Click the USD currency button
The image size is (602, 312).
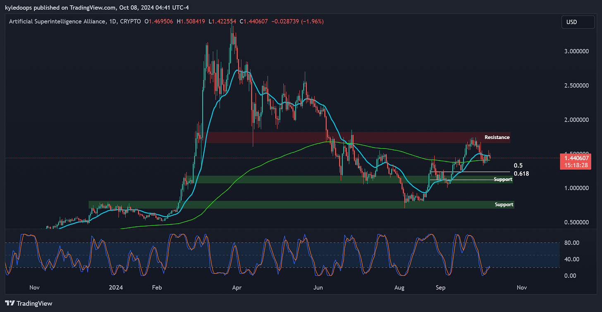coord(578,22)
